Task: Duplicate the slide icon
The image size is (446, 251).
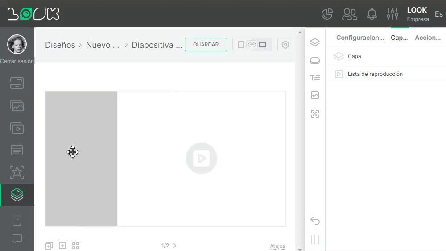Action: [x=49, y=246]
